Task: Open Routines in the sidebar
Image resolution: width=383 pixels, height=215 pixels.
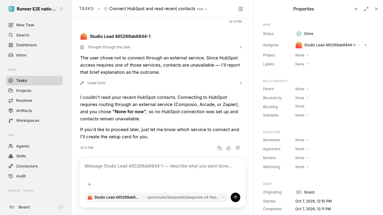Action: pyautogui.click(x=34, y=101)
